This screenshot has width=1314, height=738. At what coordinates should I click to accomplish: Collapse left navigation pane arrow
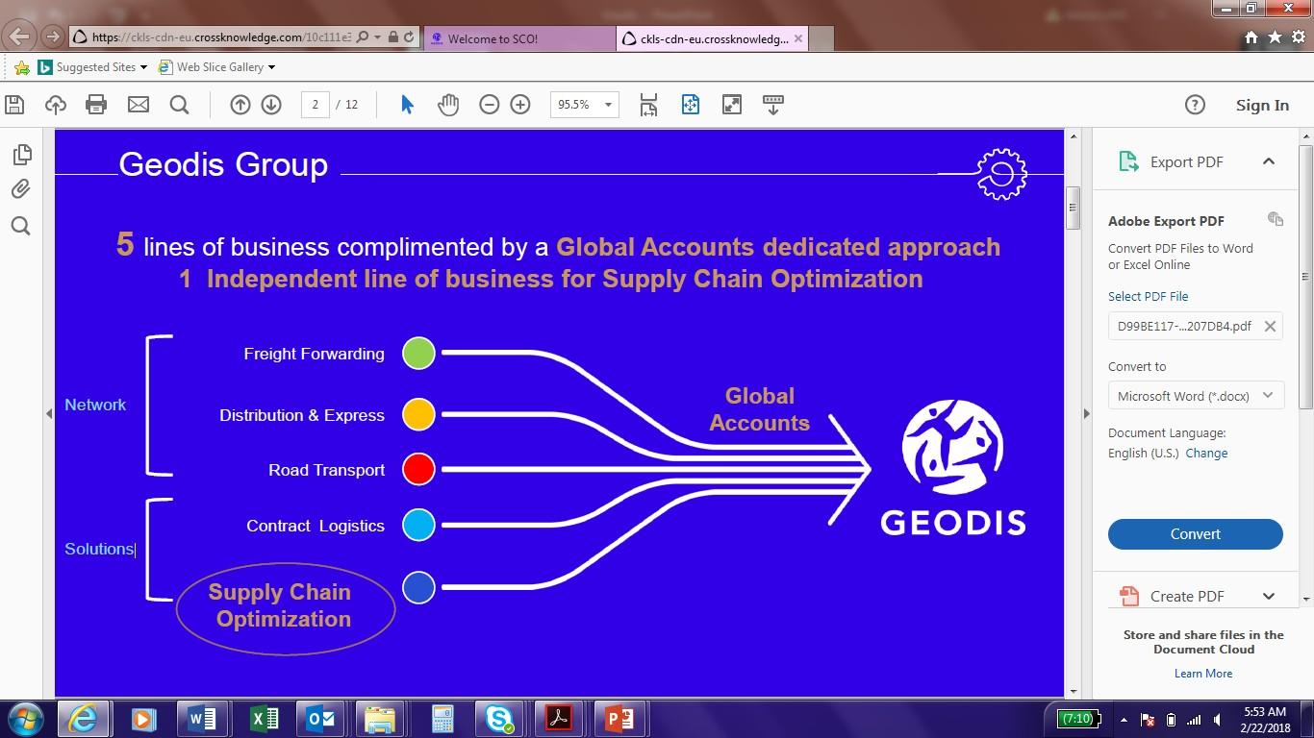[x=49, y=413]
